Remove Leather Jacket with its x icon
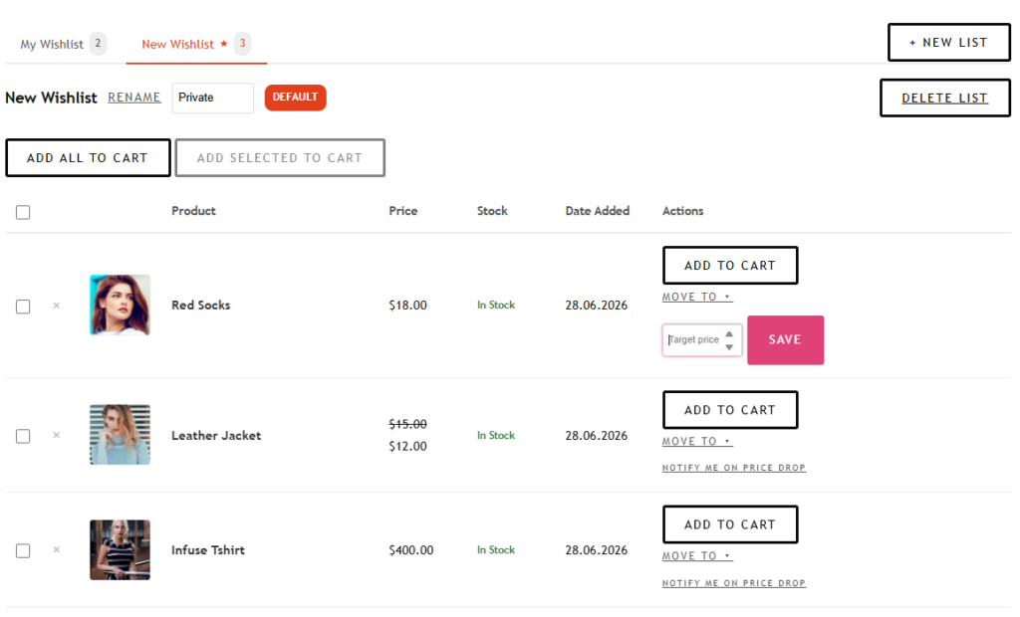 [57, 436]
